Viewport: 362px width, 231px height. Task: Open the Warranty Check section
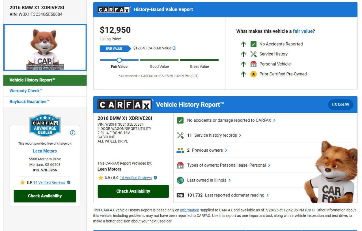point(45,91)
